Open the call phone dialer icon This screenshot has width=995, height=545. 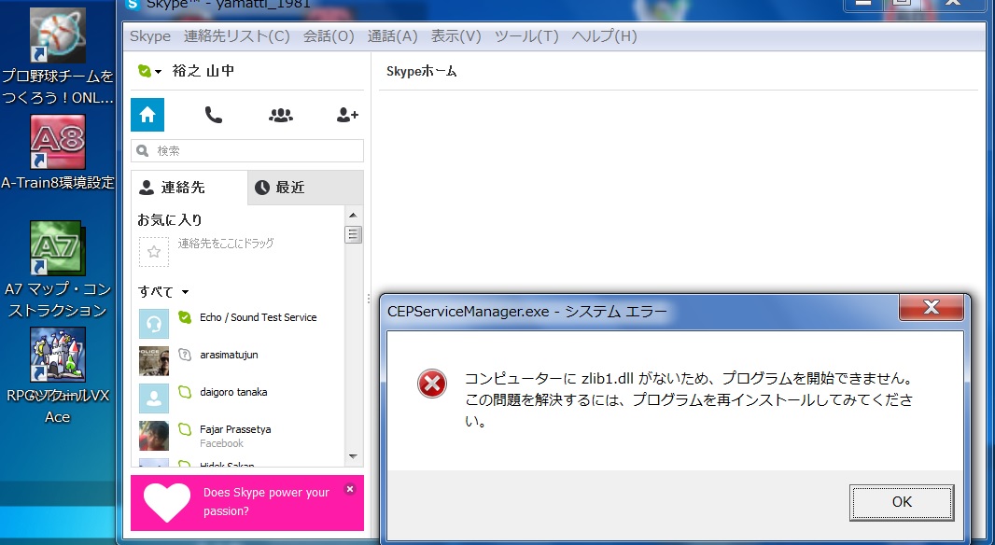point(214,115)
